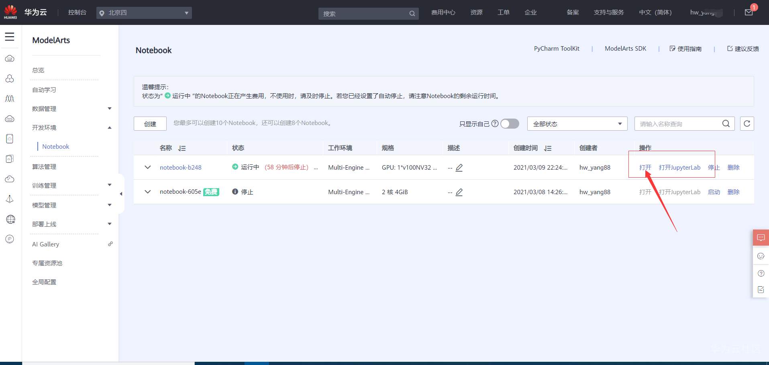
Task: Click the name query search icon
Action: [726, 123]
